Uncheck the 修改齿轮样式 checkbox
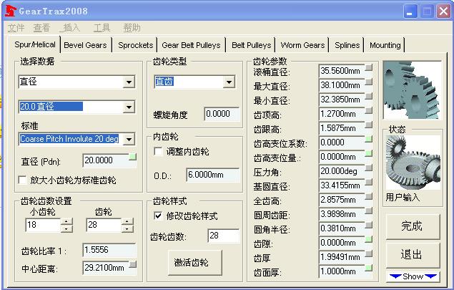The height and width of the screenshot is (290, 454). pyautogui.click(x=159, y=216)
